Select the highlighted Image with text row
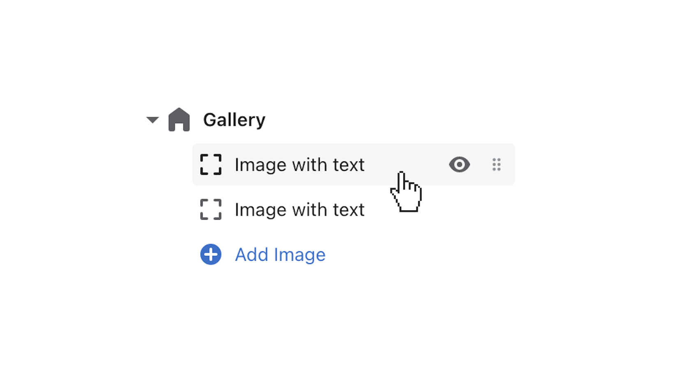Screen dimensions: 697x381 (x=299, y=165)
